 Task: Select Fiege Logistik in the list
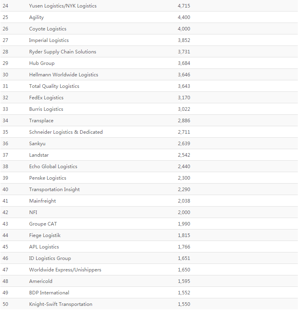pyautogui.click(x=45, y=235)
